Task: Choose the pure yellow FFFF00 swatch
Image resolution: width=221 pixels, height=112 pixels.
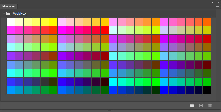Action: click(x=53, y=22)
